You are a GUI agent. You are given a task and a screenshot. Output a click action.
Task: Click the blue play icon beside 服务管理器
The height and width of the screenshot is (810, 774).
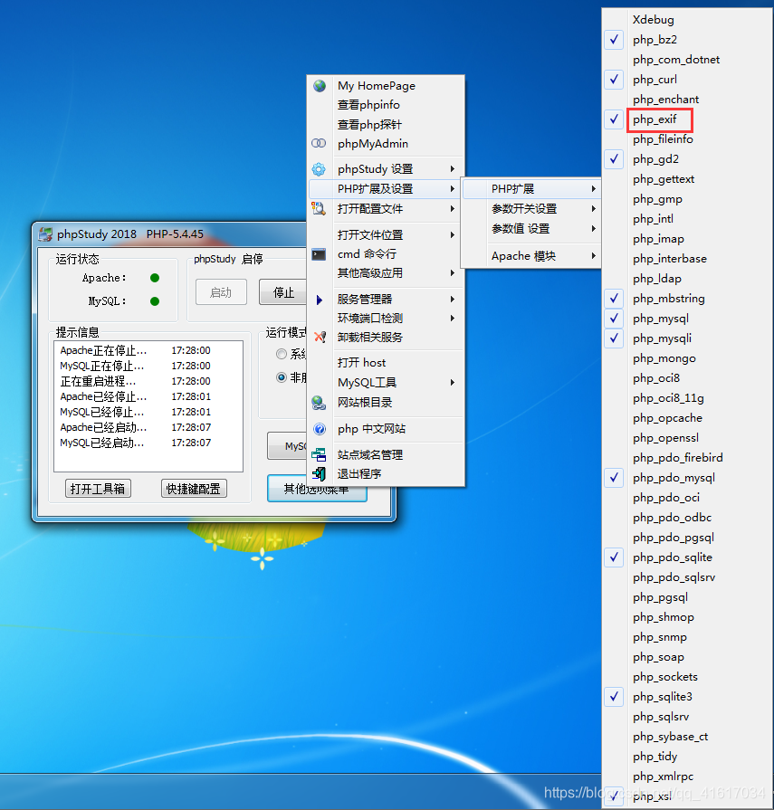(320, 300)
